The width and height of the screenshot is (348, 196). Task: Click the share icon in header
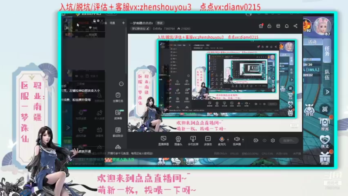(295, 26)
